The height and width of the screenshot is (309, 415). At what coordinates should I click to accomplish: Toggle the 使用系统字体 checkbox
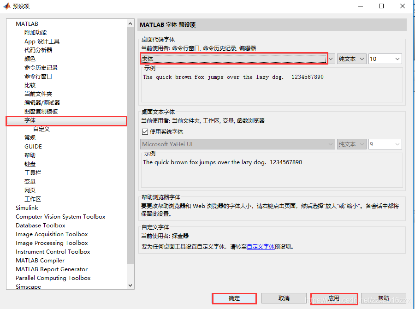point(145,132)
